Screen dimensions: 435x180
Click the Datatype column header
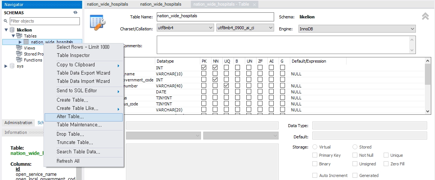click(177, 61)
